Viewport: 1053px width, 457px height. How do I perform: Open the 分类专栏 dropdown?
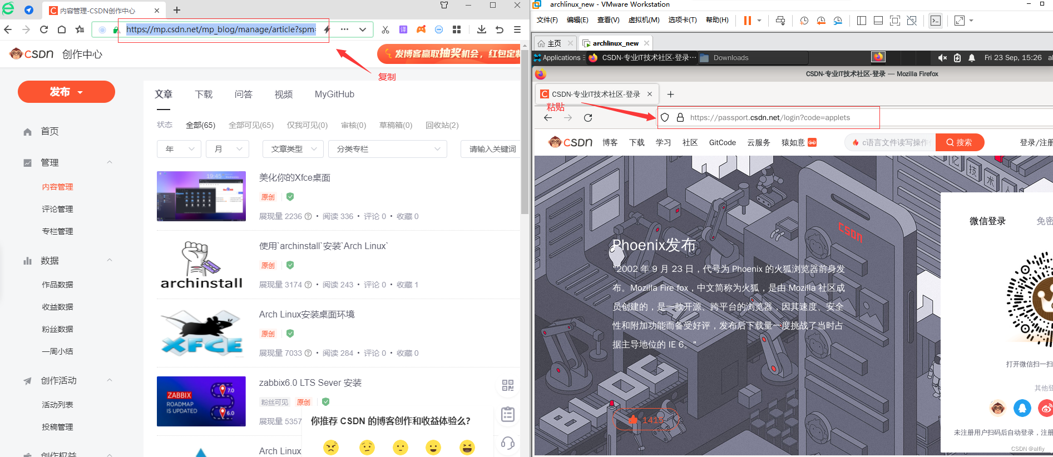point(388,149)
